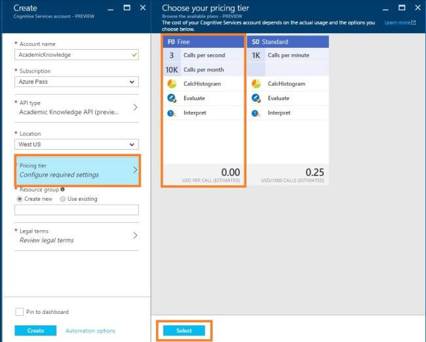Click Evaluate icon in Standard tier

[256, 98]
